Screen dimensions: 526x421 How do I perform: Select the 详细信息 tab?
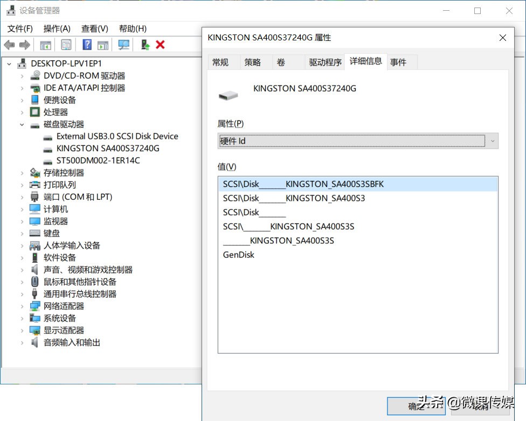click(x=365, y=61)
